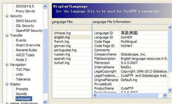Open TOC Files settings
The height and width of the screenshot is (104, 172).
tap(23, 70)
